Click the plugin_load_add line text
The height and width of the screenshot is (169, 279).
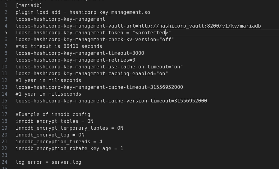point(83,12)
